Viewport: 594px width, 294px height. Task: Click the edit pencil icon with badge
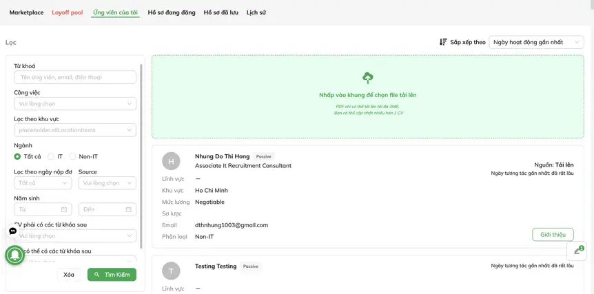pyautogui.click(x=577, y=251)
